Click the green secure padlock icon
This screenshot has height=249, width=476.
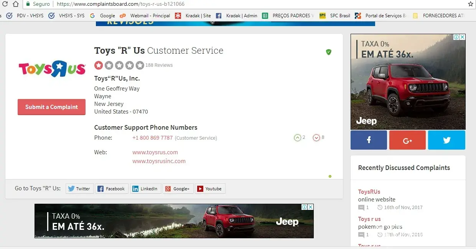point(28,4)
